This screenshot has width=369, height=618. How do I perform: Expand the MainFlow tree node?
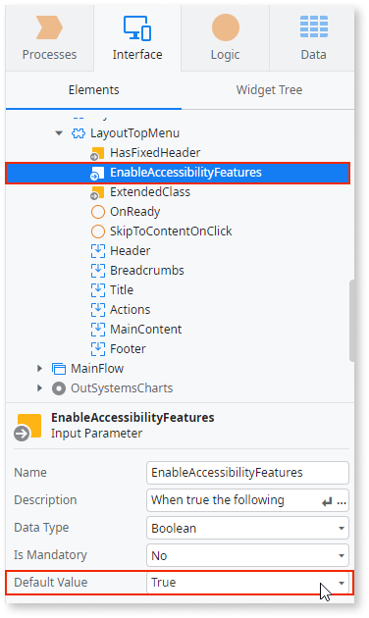click(39, 369)
